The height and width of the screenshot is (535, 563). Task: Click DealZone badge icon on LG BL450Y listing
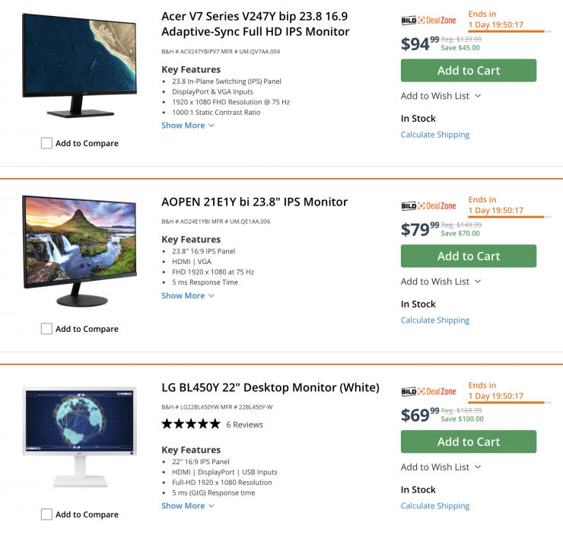point(429,392)
